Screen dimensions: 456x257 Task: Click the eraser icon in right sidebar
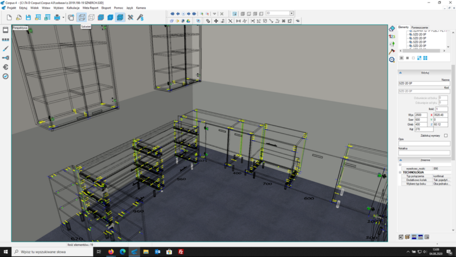pos(392,28)
